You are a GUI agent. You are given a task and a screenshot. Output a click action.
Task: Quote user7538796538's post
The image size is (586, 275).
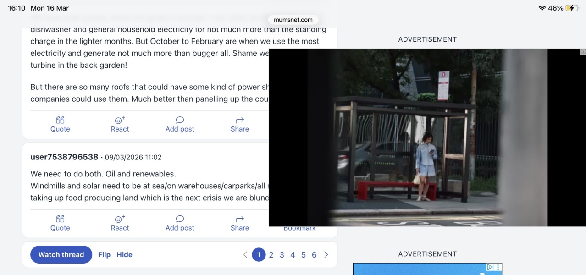point(60,223)
